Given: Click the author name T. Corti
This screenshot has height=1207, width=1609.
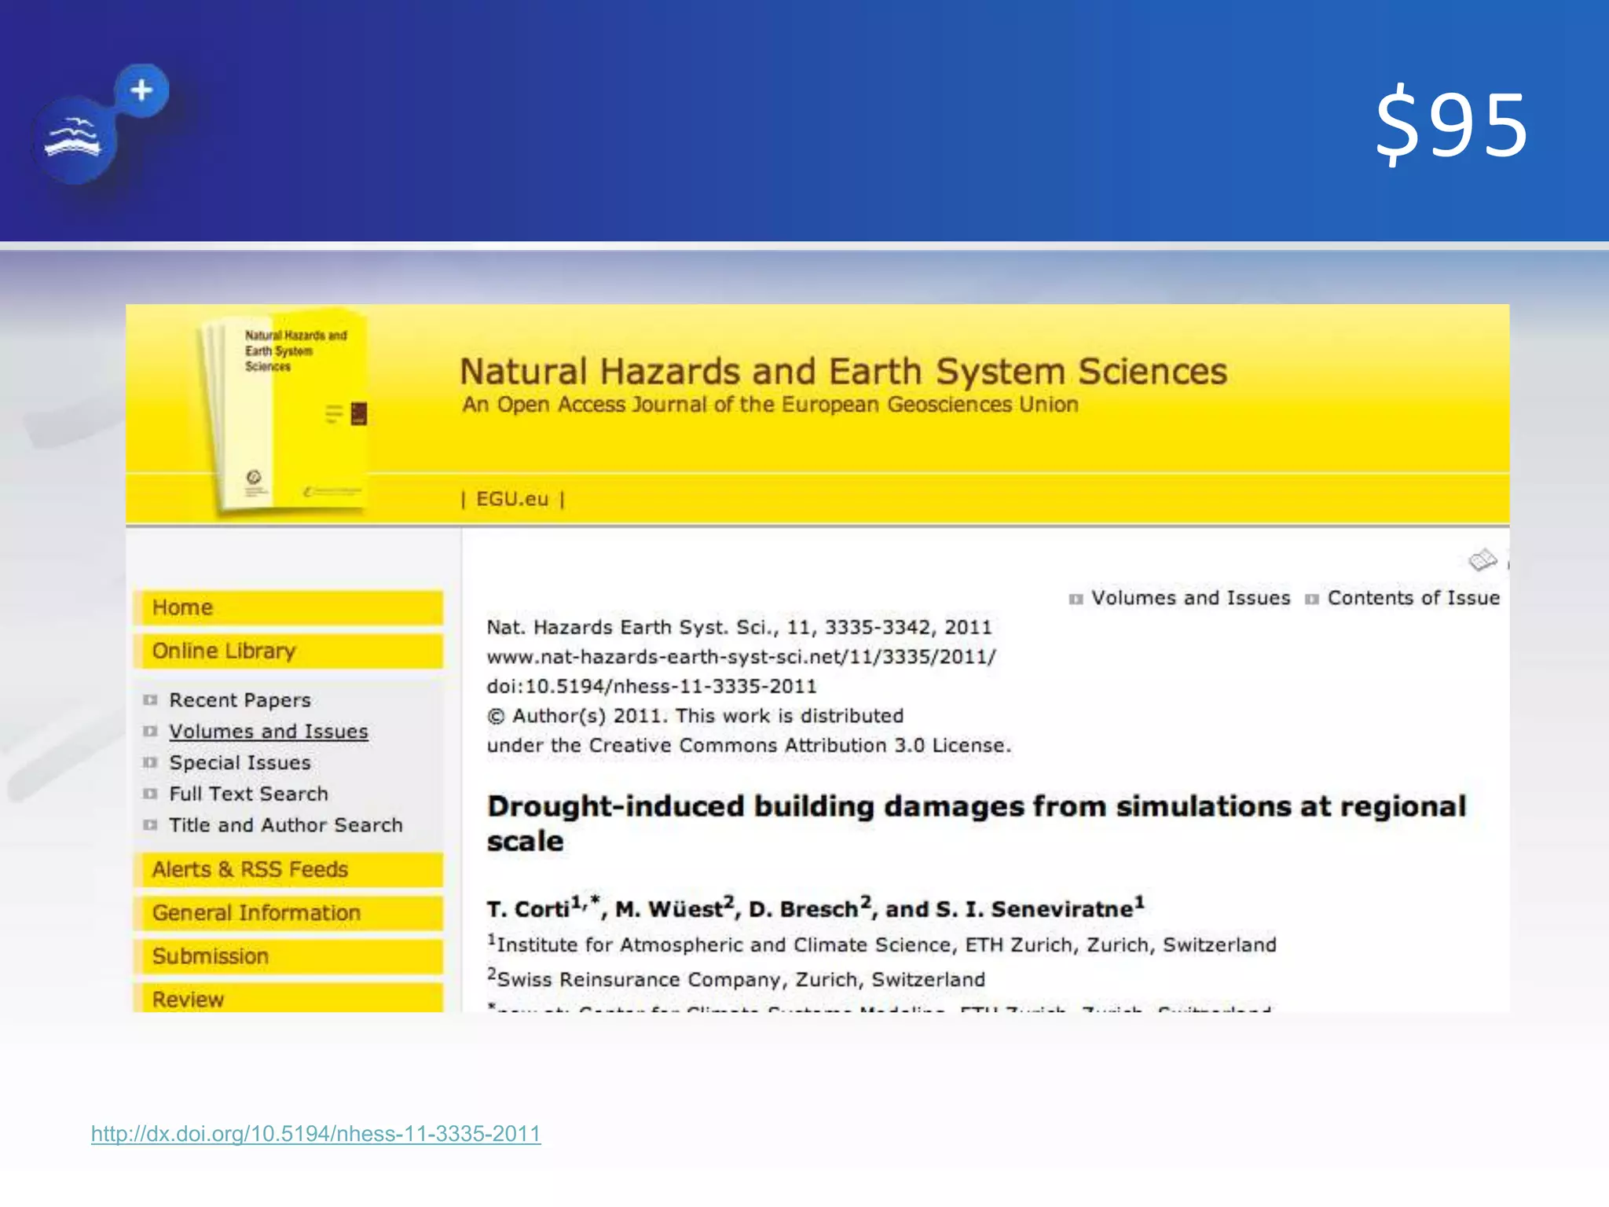Looking at the screenshot, I should coord(528,909).
